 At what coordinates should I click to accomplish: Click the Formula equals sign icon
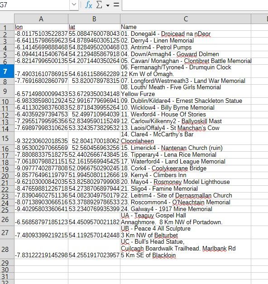pyautogui.click(x=116, y=5)
